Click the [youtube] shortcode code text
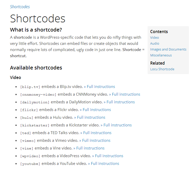 (30, 164)
